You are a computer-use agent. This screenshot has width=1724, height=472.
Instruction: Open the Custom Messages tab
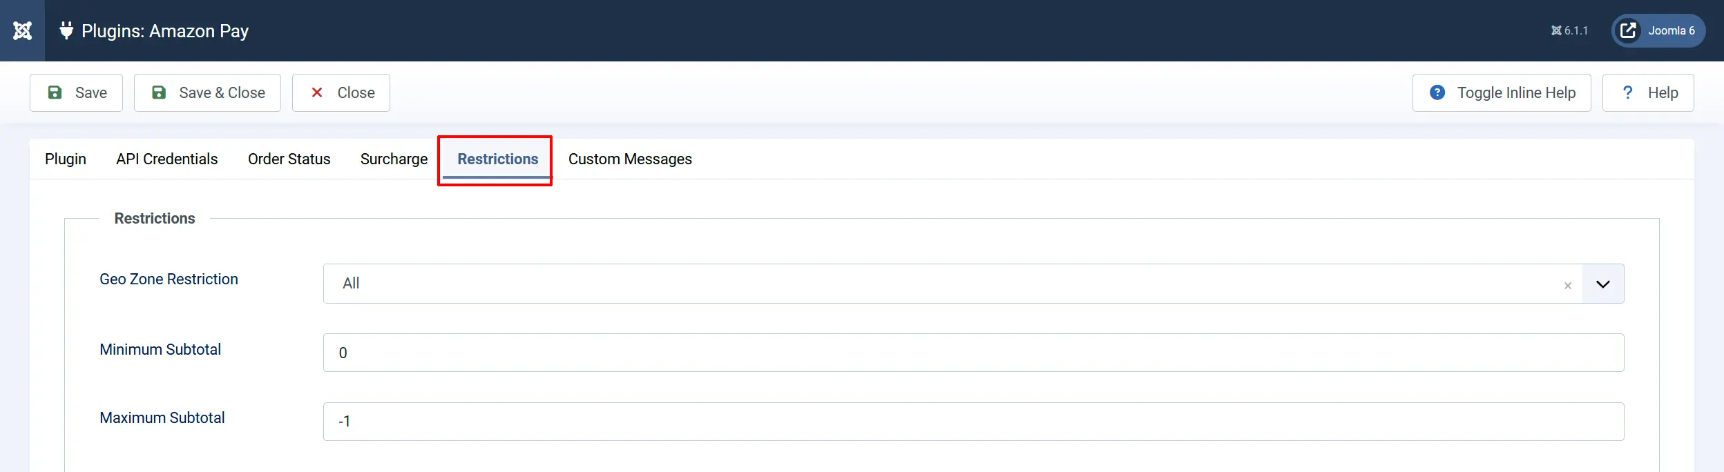coord(630,159)
